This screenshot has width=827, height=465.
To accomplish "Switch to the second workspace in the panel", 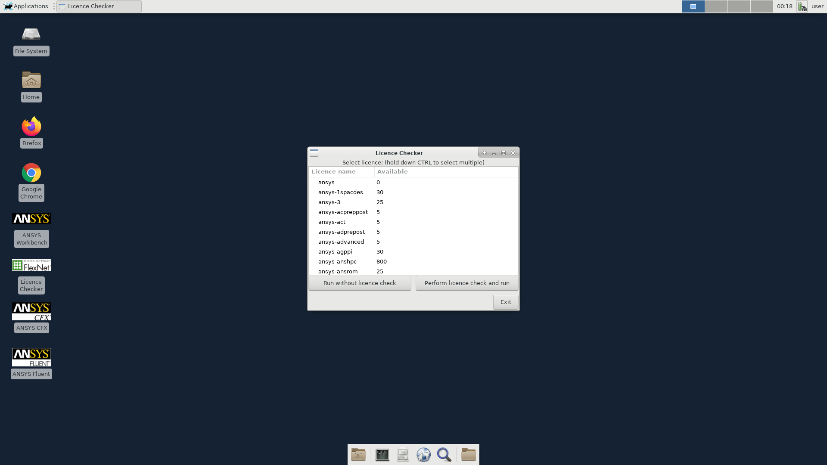I will click(716, 6).
